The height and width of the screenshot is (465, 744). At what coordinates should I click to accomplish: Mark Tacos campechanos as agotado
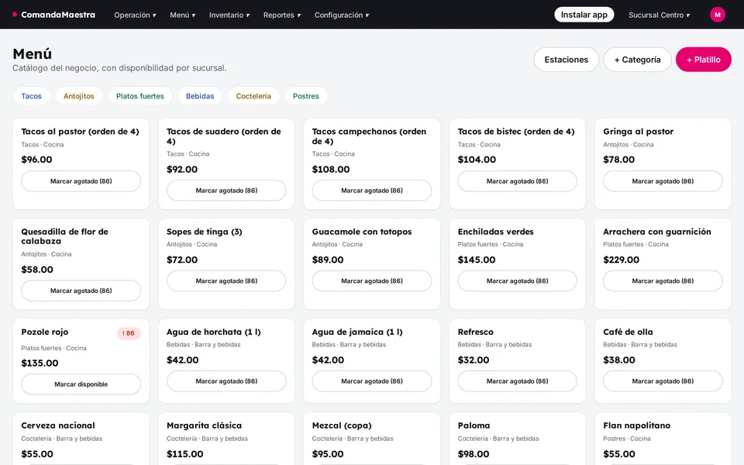(x=372, y=191)
